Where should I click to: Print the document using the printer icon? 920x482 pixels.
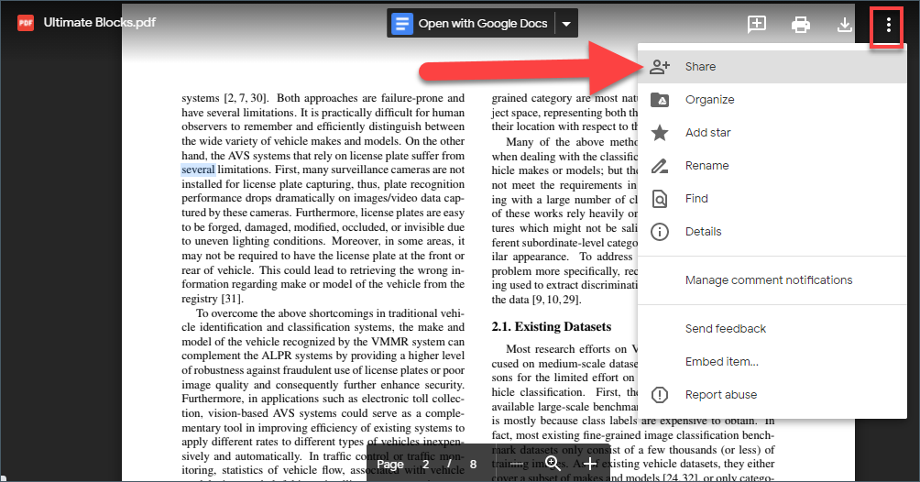click(x=800, y=25)
